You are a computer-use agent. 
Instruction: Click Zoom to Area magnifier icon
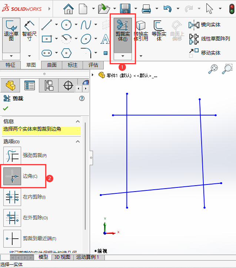(227, 69)
